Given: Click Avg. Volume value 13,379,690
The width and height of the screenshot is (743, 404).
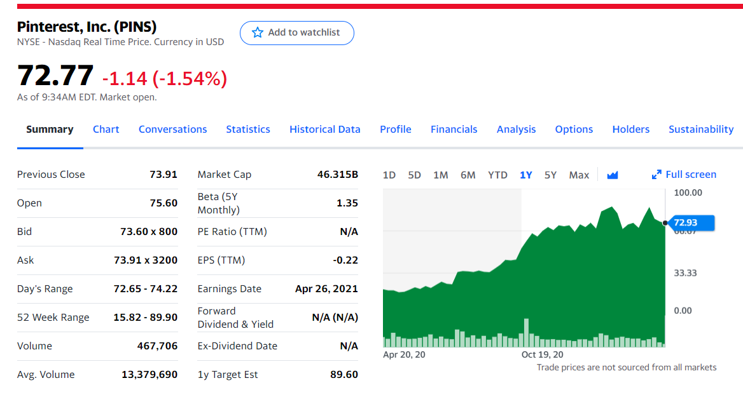Looking at the screenshot, I should pos(149,374).
